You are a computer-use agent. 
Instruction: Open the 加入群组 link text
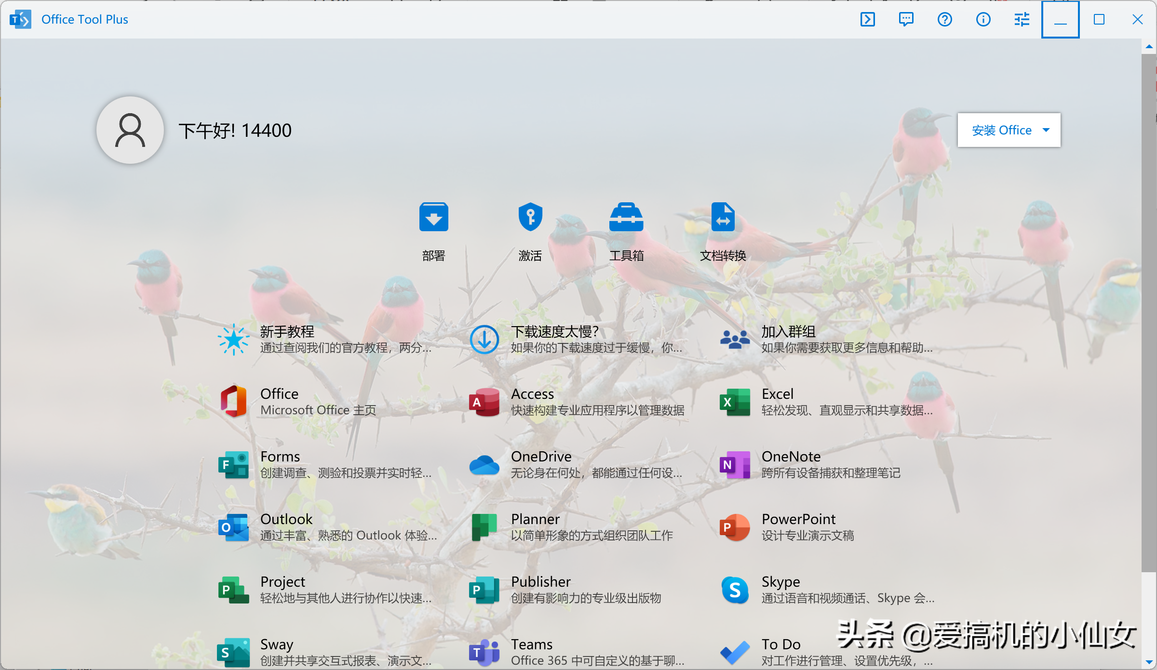(x=789, y=331)
